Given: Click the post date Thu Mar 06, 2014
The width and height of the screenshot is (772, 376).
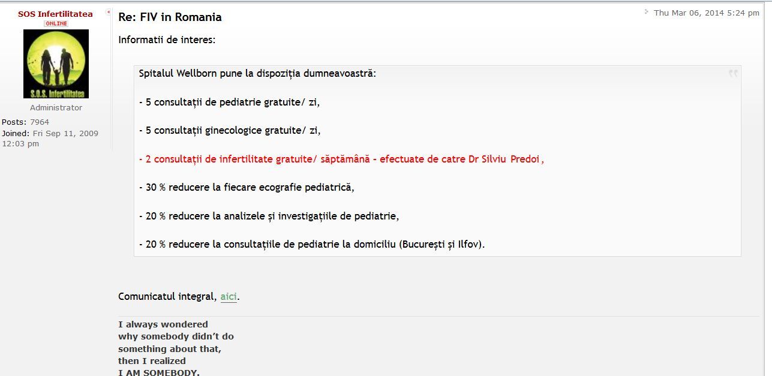Looking at the screenshot, I should click(x=706, y=13).
